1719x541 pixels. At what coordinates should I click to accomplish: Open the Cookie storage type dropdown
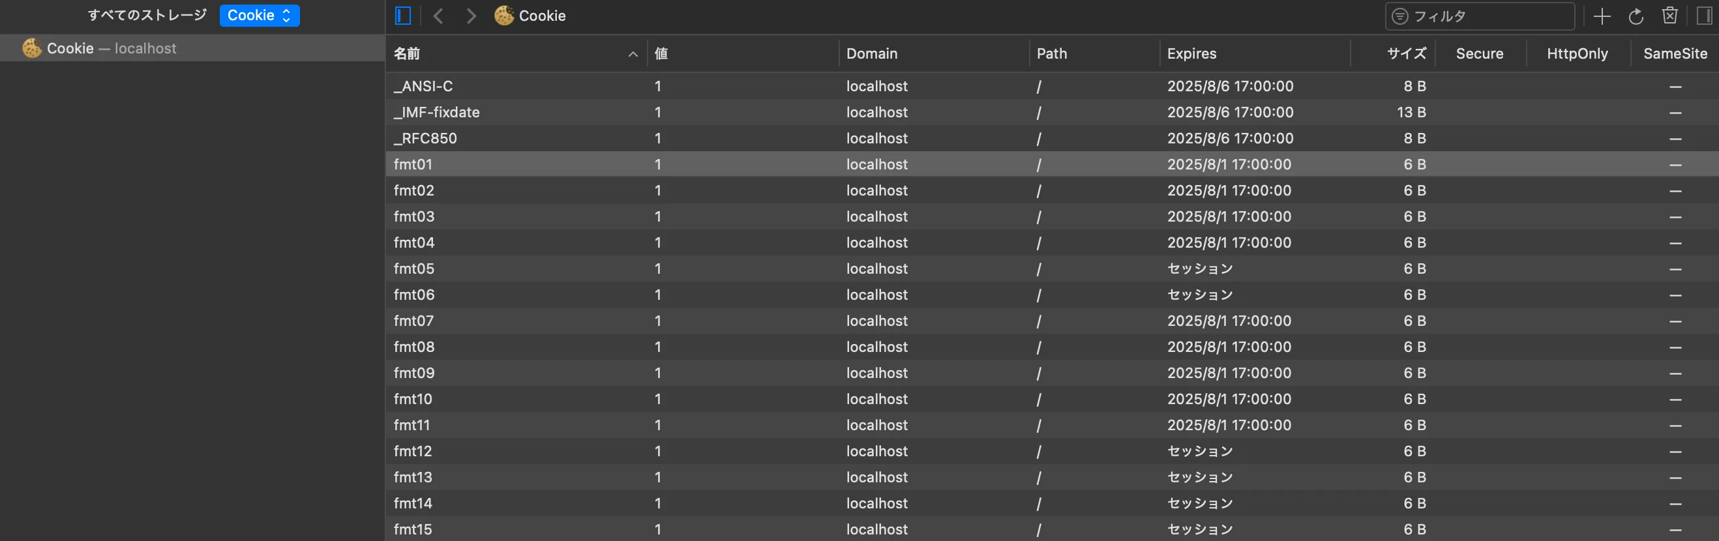pyautogui.click(x=259, y=16)
